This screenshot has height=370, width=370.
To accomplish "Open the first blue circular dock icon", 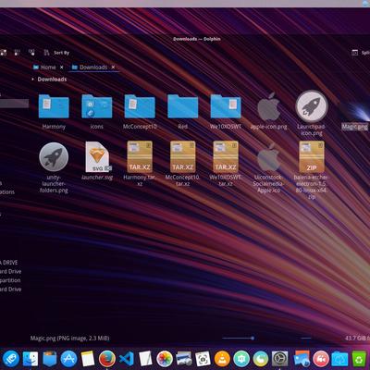I will click(x=11, y=359).
